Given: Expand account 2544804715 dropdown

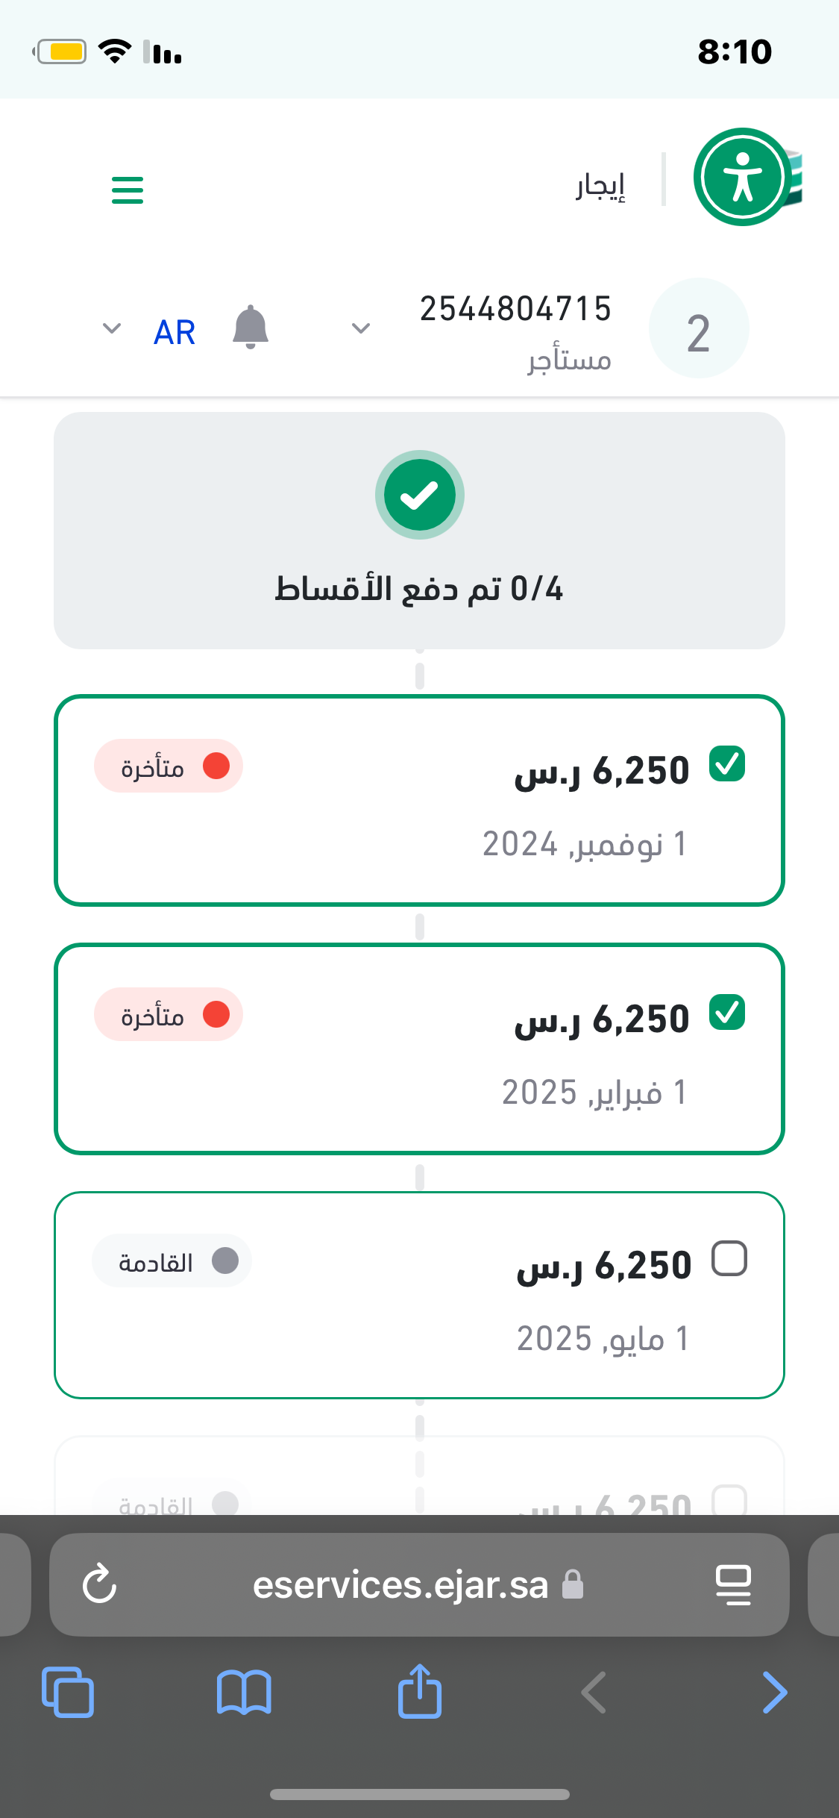Looking at the screenshot, I should pyautogui.click(x=361, y=328).
